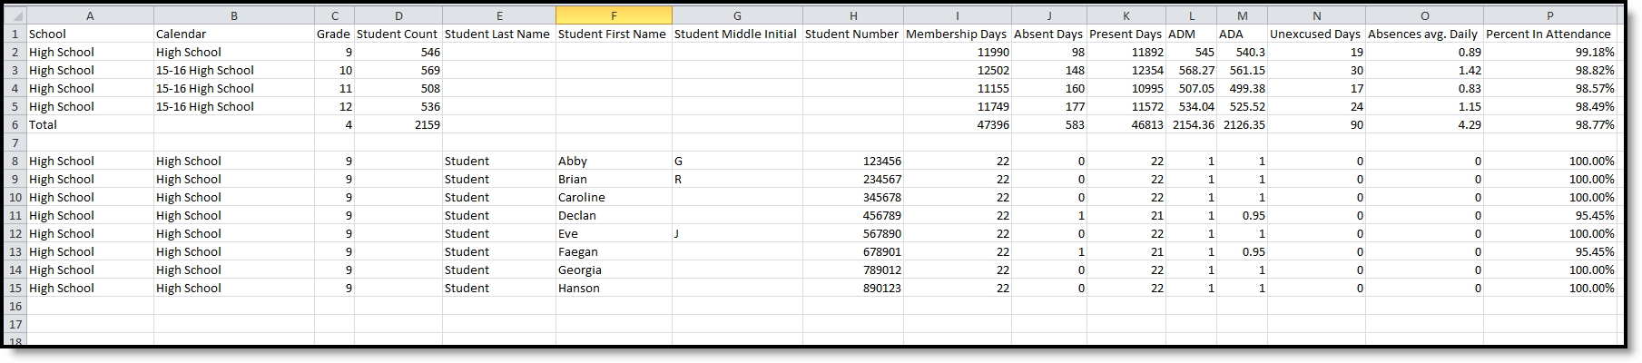Click the Percent In Attendance header cell
Viewport: 1642px width, 363px height.
coord(1549,34)
